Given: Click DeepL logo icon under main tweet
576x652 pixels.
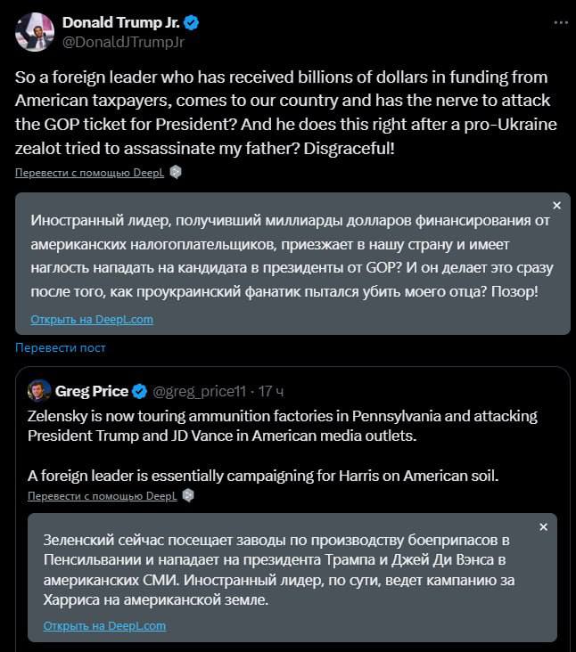Looking at the screenshot, I should [x=176, y=173].
